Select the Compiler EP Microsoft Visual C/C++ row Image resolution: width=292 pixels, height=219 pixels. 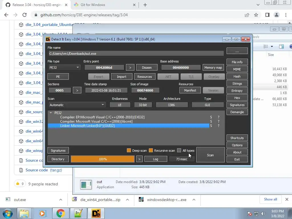point(129,117)
